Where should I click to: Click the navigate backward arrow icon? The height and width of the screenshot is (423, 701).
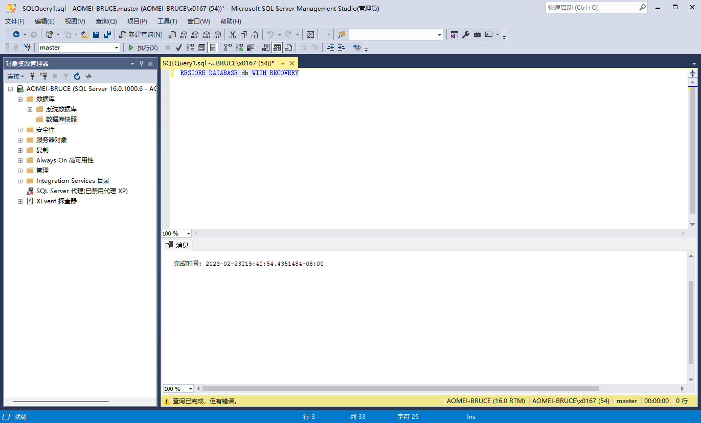click(x=16, y=35)
